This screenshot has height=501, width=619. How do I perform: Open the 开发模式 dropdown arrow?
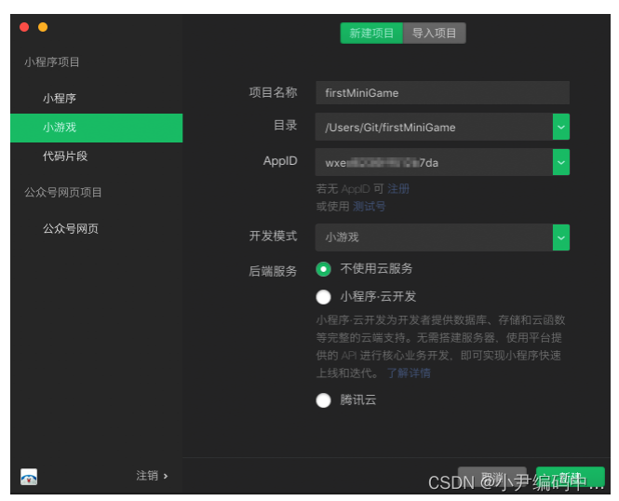(561, 237)
